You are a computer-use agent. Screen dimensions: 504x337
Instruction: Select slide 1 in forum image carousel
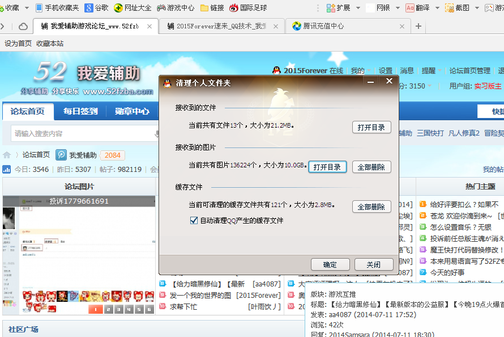point(96,309)
